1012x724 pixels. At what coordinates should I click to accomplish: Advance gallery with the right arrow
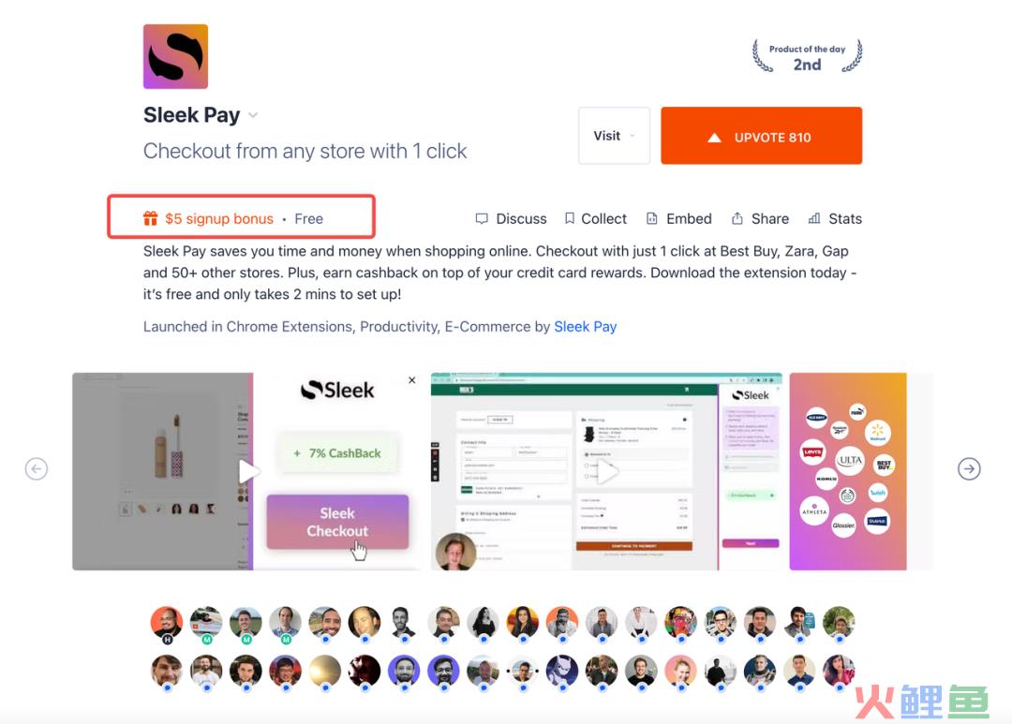[969, 468]
